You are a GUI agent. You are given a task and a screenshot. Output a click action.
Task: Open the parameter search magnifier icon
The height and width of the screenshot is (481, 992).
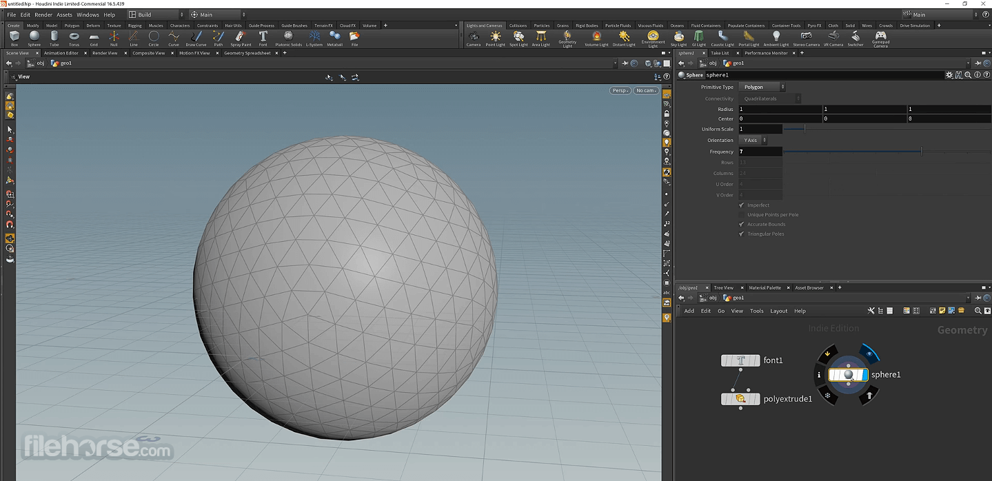(x=967, y=75)
